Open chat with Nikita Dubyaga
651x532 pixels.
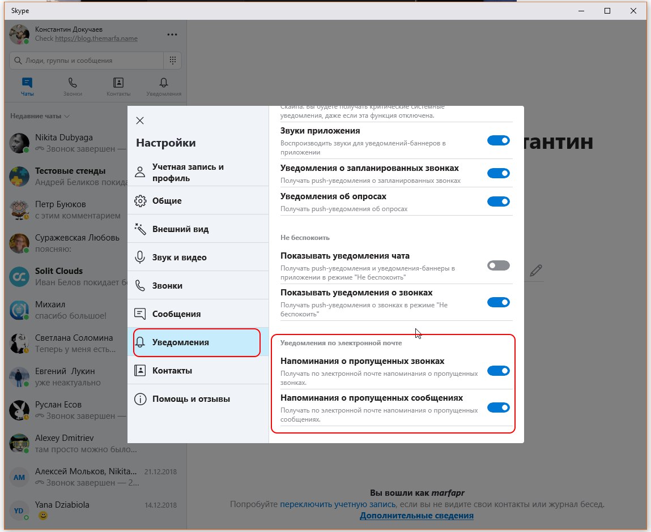pos(66,143)
